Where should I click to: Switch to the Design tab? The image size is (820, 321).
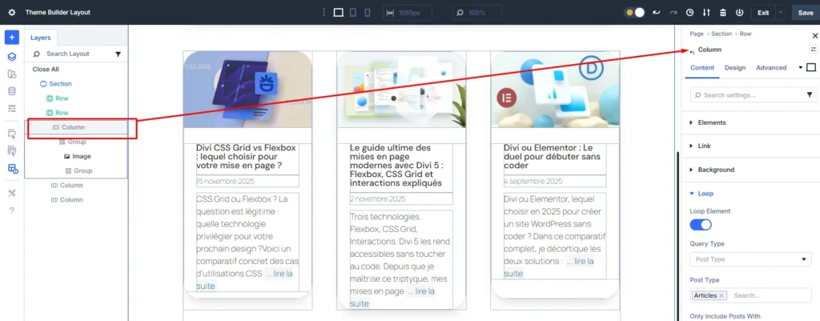tap(735, 67)
